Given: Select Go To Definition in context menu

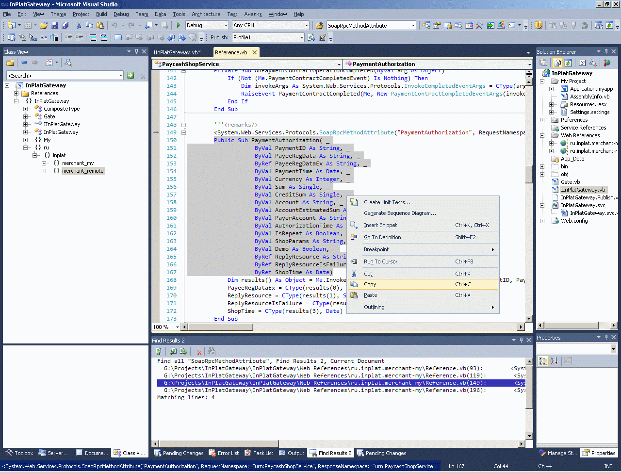Looking at the screenshot, I should pyautogui.click(x=382, y=237).
